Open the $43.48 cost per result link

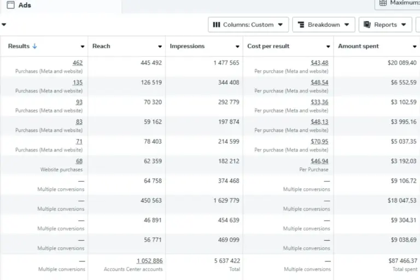click(319, 63)
